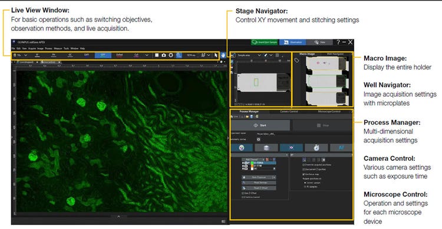Toggle the XY positions acquisition button
The height and width of the screenshot is (229, 442).
pos(291,148)
